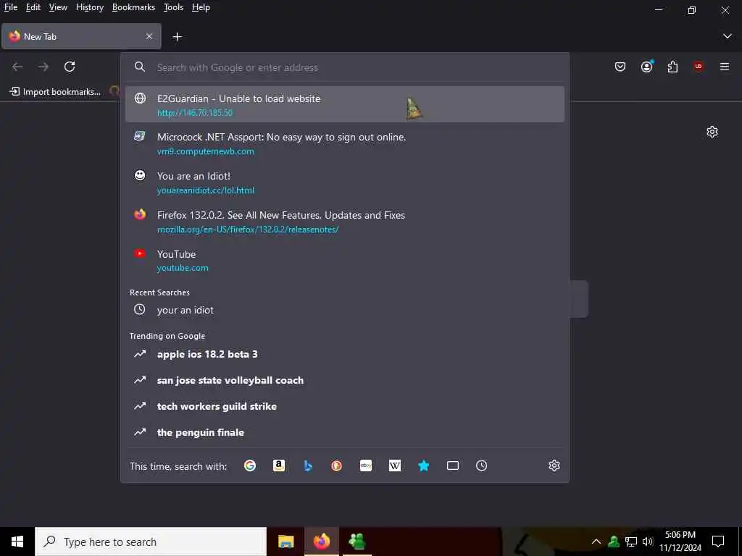The width and height of the screenshot is (742, 556).
Task: Select the New Tab tab
Action: coord(81,36)
